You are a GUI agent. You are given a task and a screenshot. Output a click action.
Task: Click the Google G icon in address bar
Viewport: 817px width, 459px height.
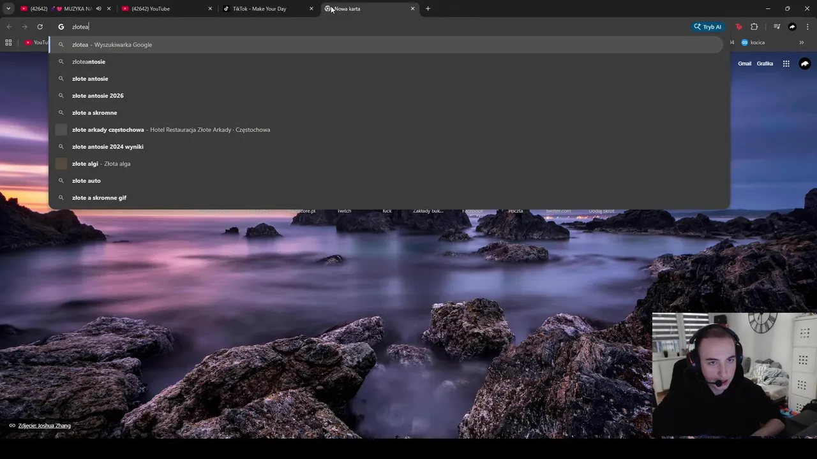pos(61,27)
